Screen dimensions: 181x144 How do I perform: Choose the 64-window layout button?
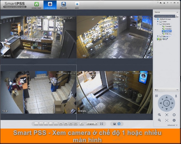[x=76, y=124]
